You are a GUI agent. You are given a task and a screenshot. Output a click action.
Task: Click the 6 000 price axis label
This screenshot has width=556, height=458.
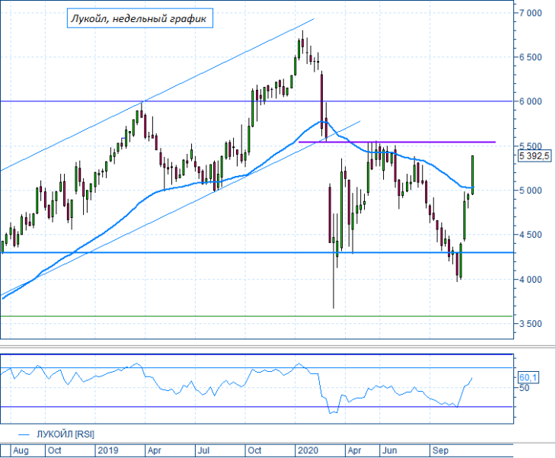coord(530,101)
